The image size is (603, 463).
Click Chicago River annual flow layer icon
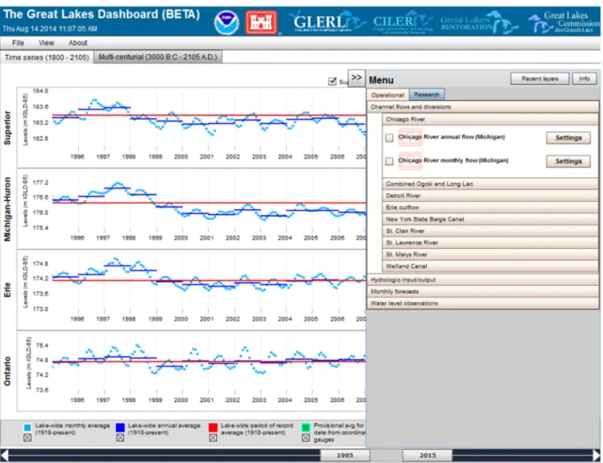coord(410,137)
